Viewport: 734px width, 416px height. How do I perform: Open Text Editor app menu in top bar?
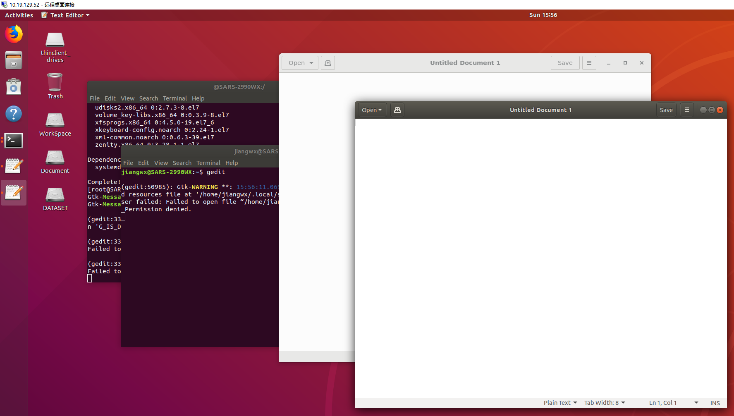pyautogui.click(x=65, y=15)
